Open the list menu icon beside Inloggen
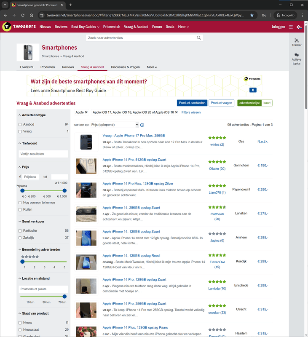This screenshot has width=308, height=337. [x=291, y=27]
